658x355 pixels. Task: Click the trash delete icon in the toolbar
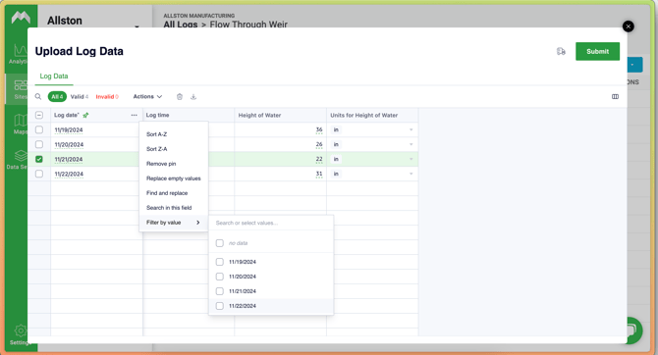point(180,97)
